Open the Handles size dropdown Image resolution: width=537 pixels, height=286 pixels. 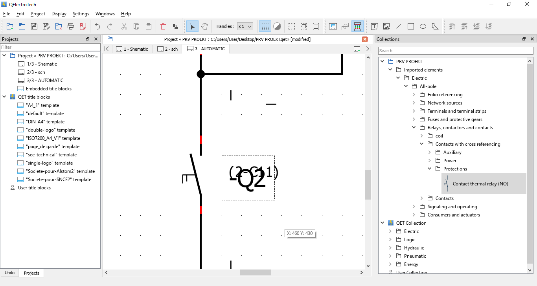(x=245, y=26)
